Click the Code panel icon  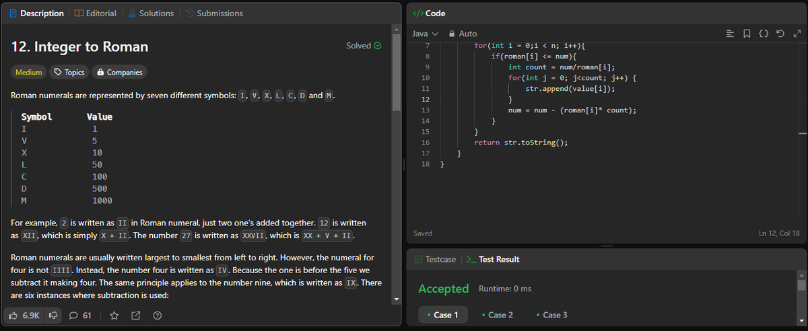pos(417,13)
